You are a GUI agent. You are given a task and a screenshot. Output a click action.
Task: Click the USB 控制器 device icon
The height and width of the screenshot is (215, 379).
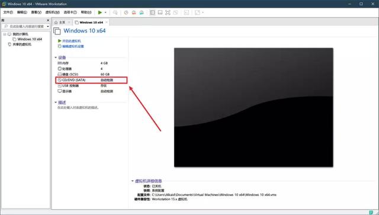pyautogui.click(x=59, y=86)
